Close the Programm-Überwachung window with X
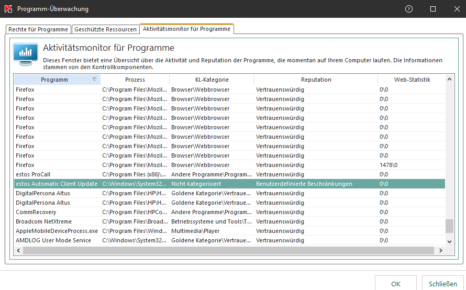This screenshot has height=290, width=466. click(457, 9)
